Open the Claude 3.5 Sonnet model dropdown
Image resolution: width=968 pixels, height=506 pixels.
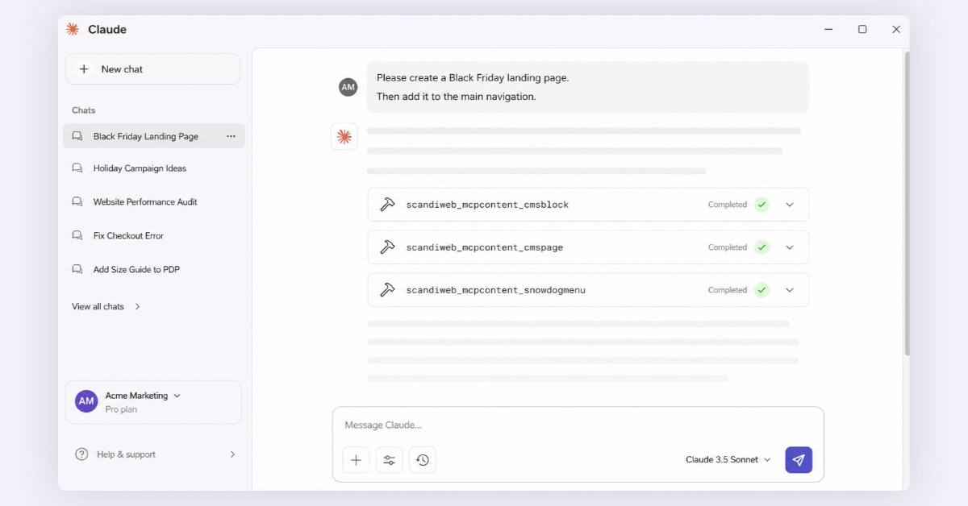click(x=728, y=460)
